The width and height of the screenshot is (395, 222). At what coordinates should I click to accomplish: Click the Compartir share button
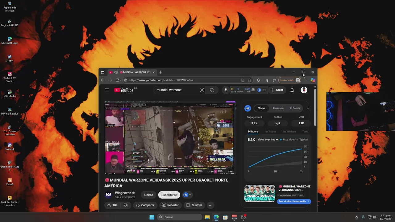pyautogui.click(x=145, y=205)
